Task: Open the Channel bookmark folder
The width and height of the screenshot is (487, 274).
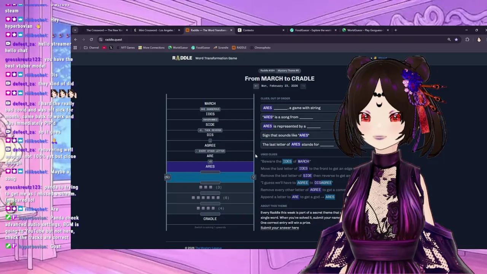Action: 91,48
